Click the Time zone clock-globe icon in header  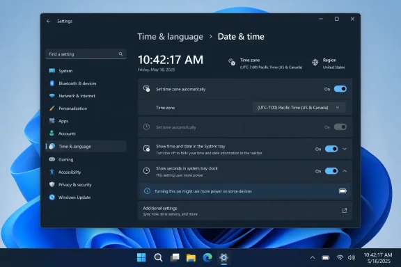(x=232, y=62)
